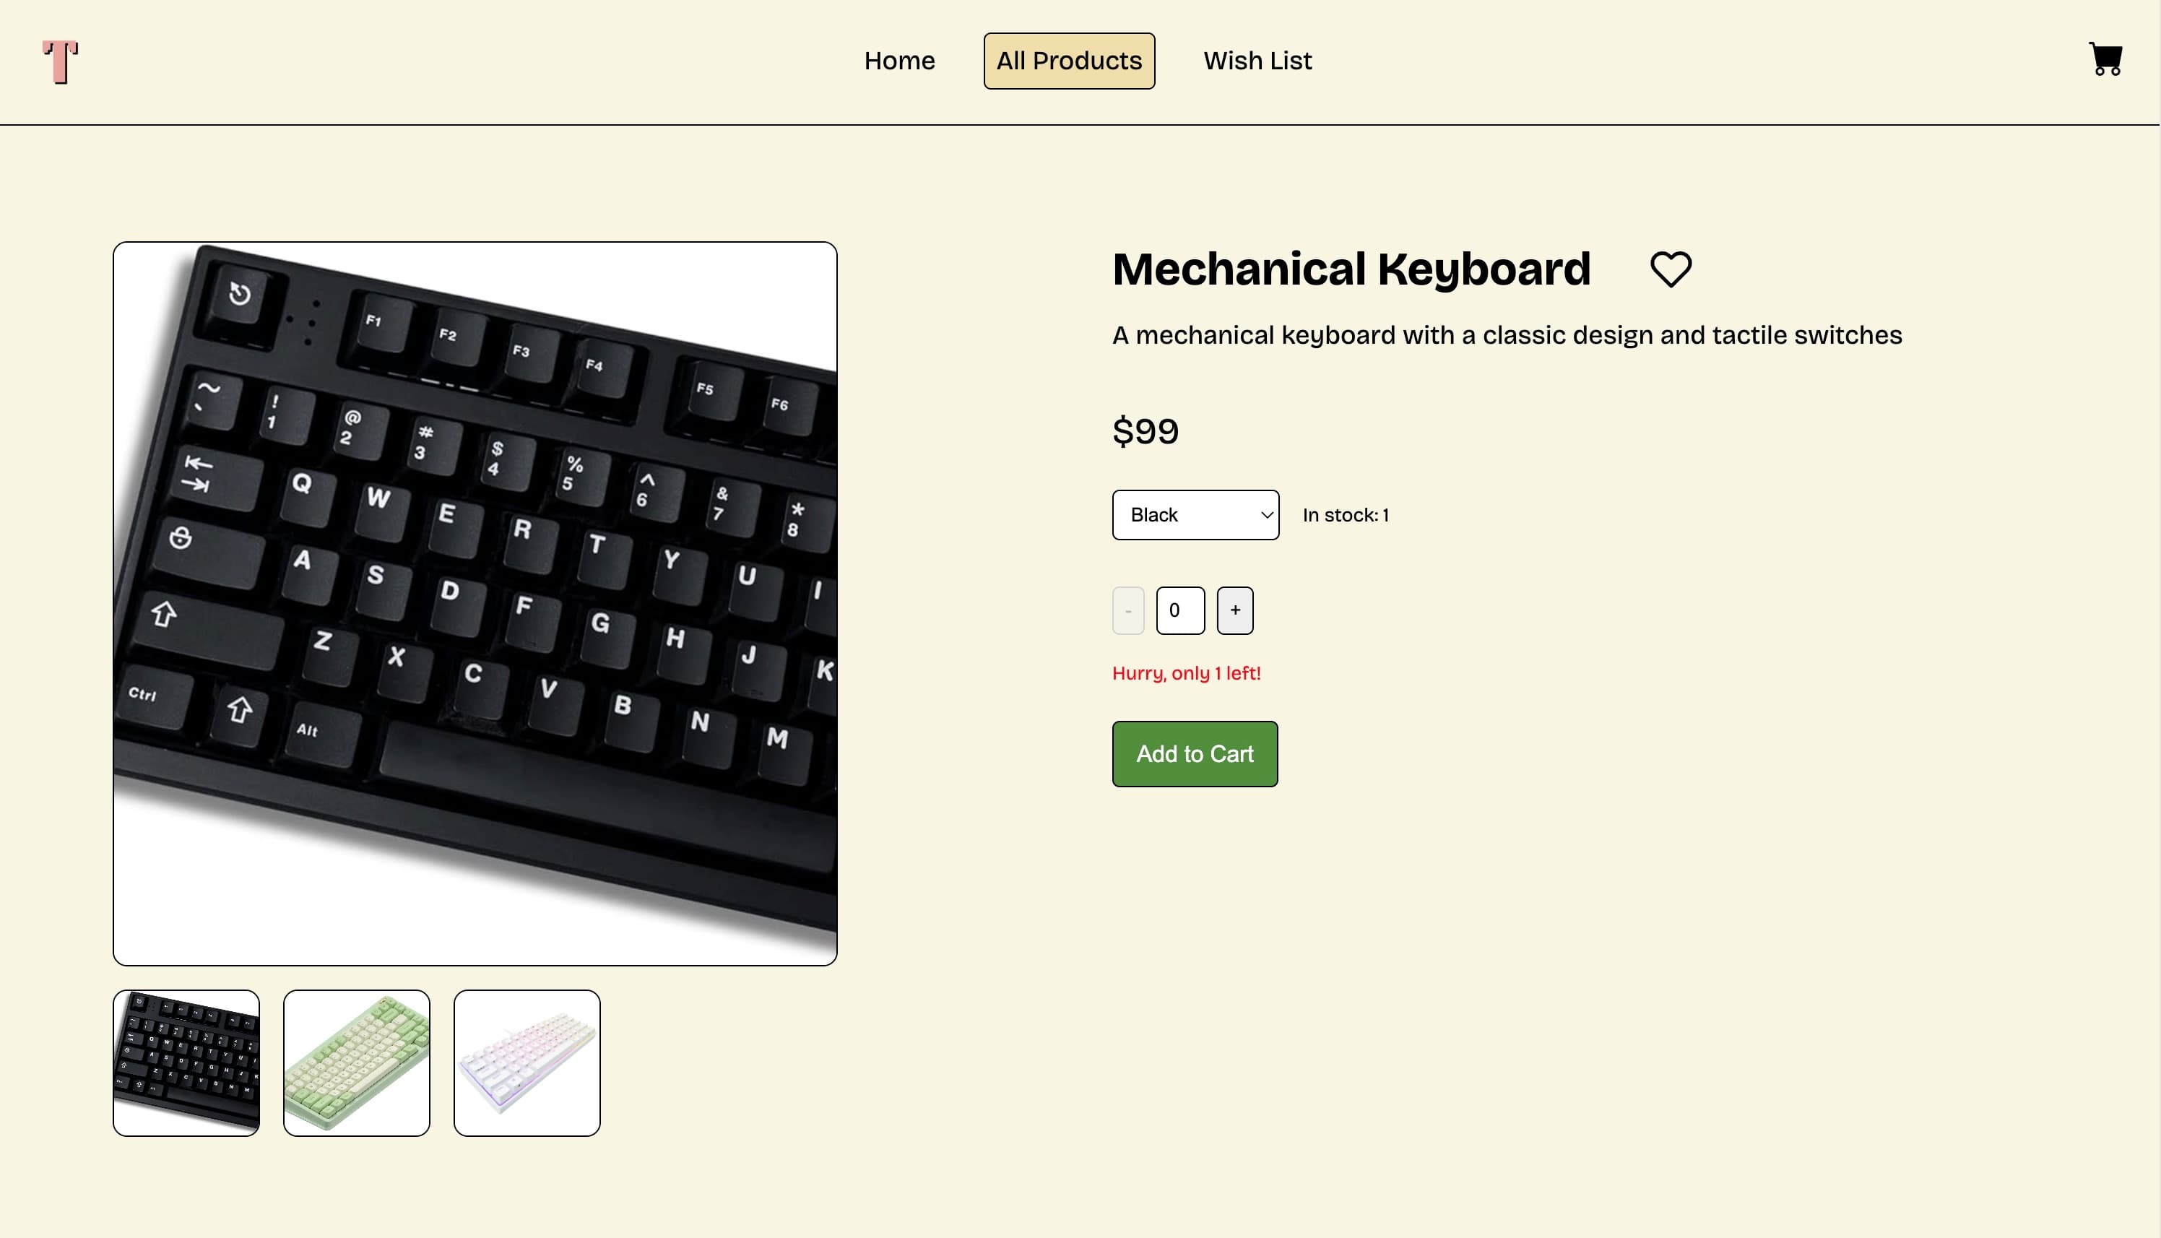The image size is (2161, 1238).
Task: Open the Wish List page
Action: click(x=1259, y=61)
